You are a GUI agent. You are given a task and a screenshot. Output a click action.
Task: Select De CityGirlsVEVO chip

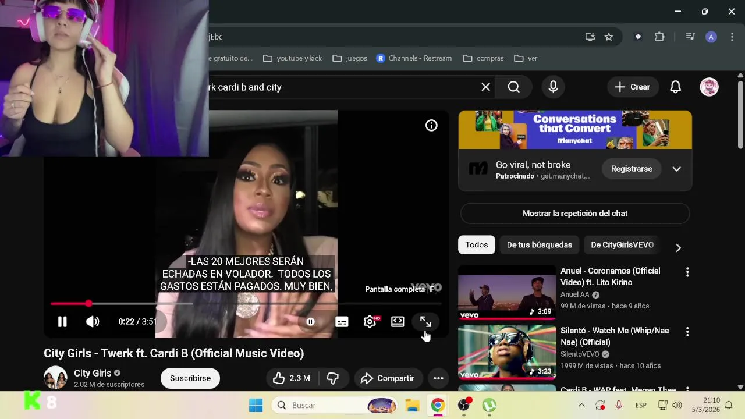622,245
